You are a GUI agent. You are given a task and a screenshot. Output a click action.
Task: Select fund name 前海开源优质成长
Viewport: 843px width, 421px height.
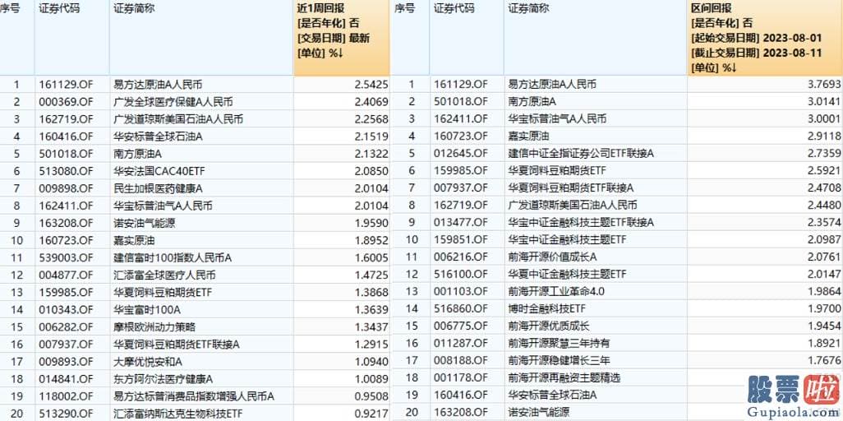coord(548,326)
